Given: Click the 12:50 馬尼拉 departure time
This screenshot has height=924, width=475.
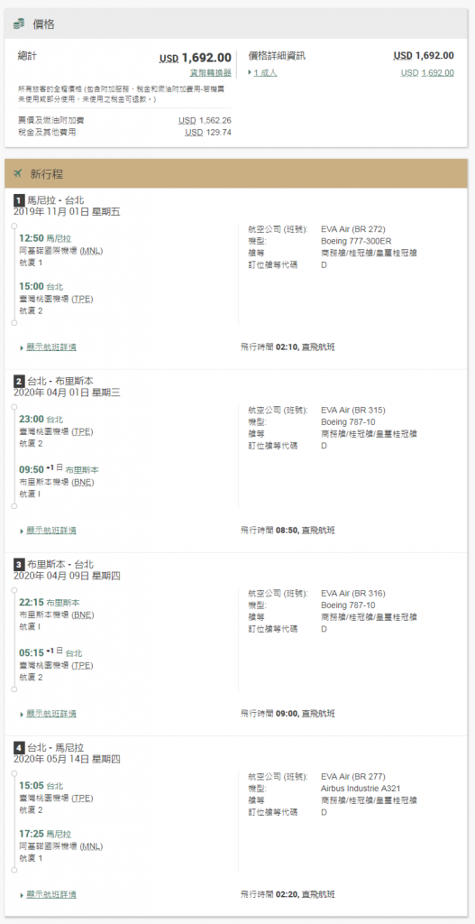Looking at the screenshot, I should click(45, 238).
